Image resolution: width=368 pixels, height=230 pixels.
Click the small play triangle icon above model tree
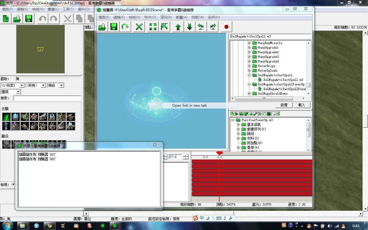click(237, 114)
